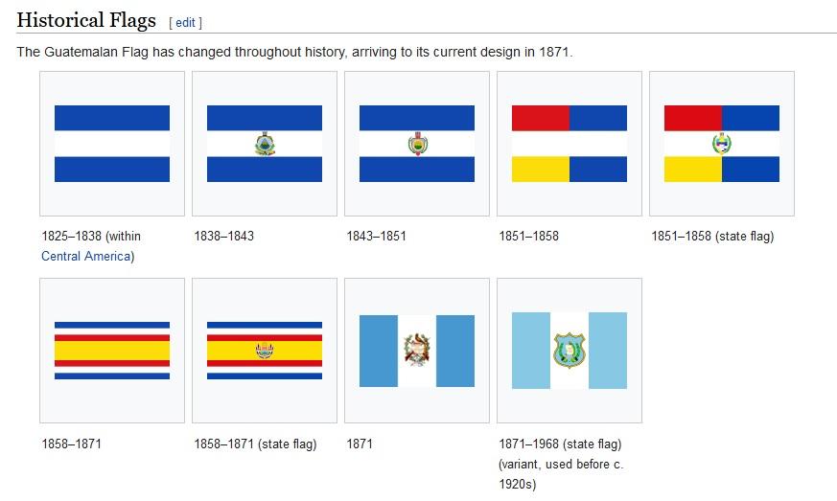Viewport: 837px width, 501px height.
Task: Click the green shield emblem on 1871–1968 flag
Action: tap(569, 351)
